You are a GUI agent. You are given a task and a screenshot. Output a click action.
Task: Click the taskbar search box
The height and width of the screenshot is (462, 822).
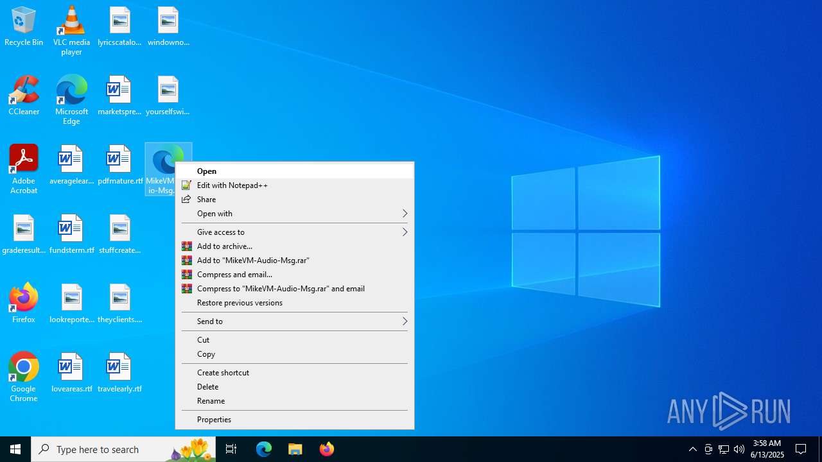coord(123,449)
